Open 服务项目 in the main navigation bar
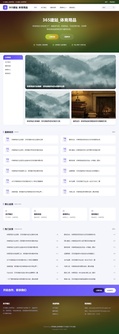The height and width of the screenshot is (334, 119). coord(53,7)
